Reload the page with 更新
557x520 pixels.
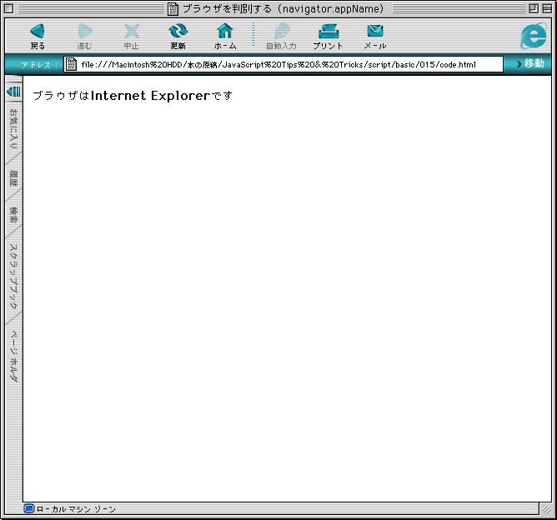178,36
